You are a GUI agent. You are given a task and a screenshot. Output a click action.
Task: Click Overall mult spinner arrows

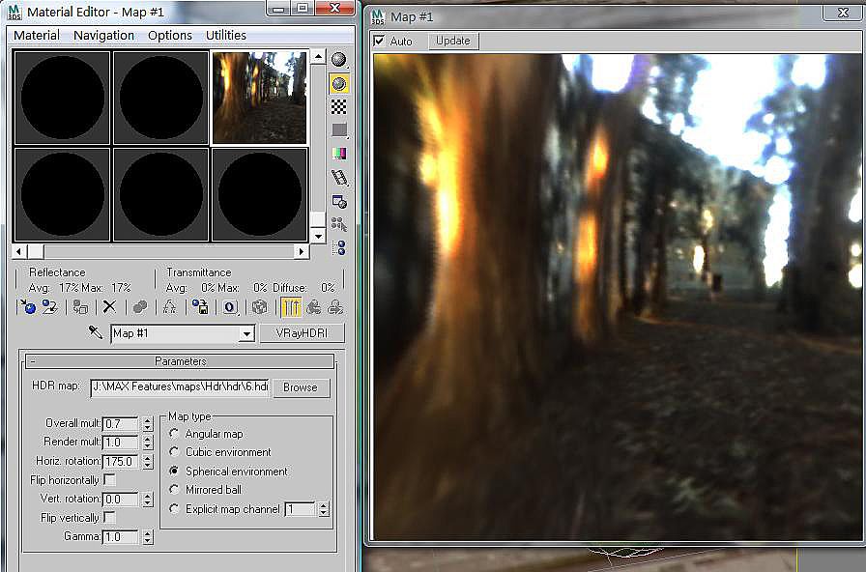(147, 423)
